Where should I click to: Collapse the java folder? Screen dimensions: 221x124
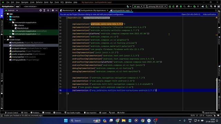click(8, 20)
